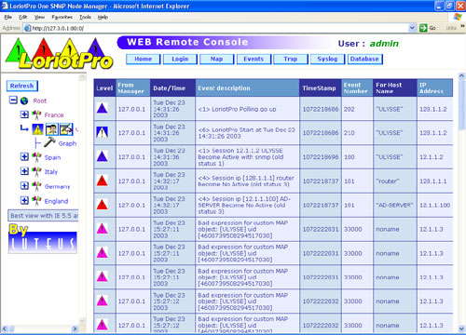This screenshot has width=466, height=335.
Task: Click the TimeStamp column header
Action: pos(320,88)
